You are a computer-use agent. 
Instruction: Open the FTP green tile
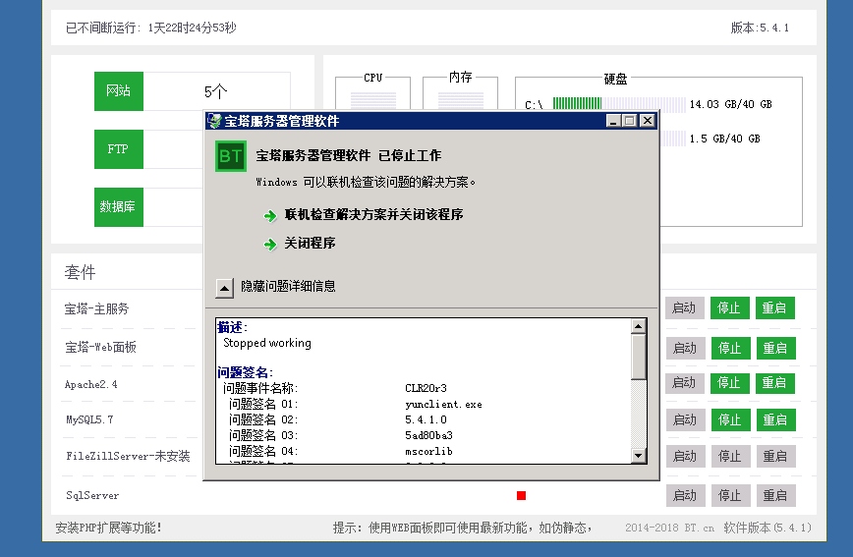coord(119,149)
